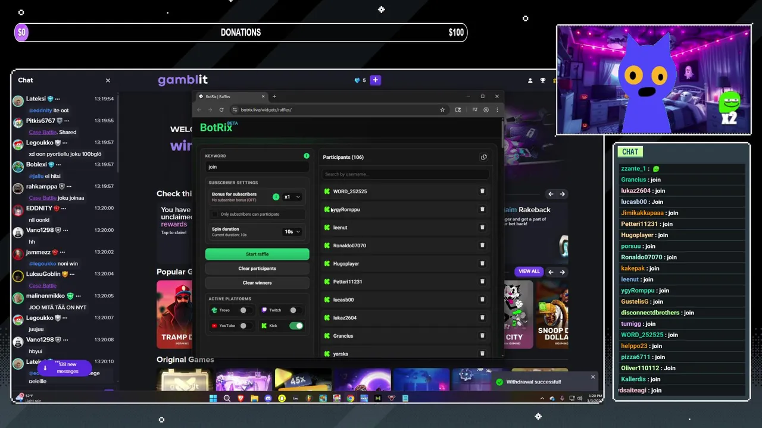Open File Explorer from taskbar
This screenshot has height=428, width=762.
tap(254, 398)
